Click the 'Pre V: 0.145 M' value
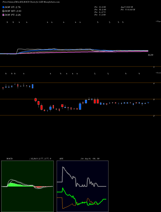This screenshot has height=212, width=161. click(128, 10)
